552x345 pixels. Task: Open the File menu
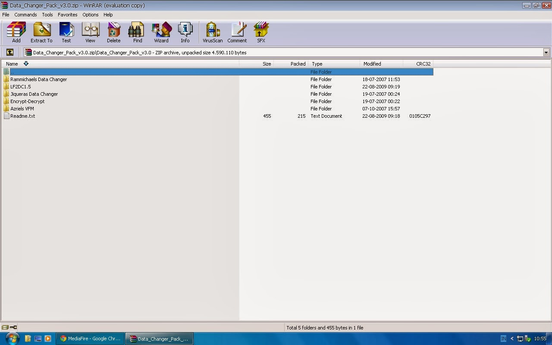(6, 15)
